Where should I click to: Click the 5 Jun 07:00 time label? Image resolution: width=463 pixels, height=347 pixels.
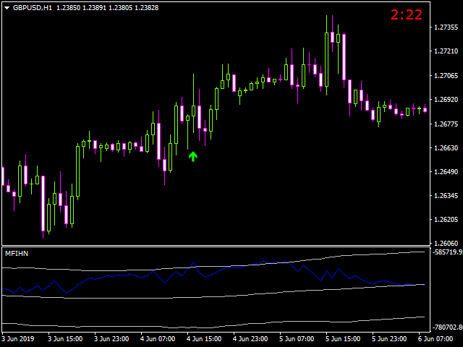tap(297, 339)
